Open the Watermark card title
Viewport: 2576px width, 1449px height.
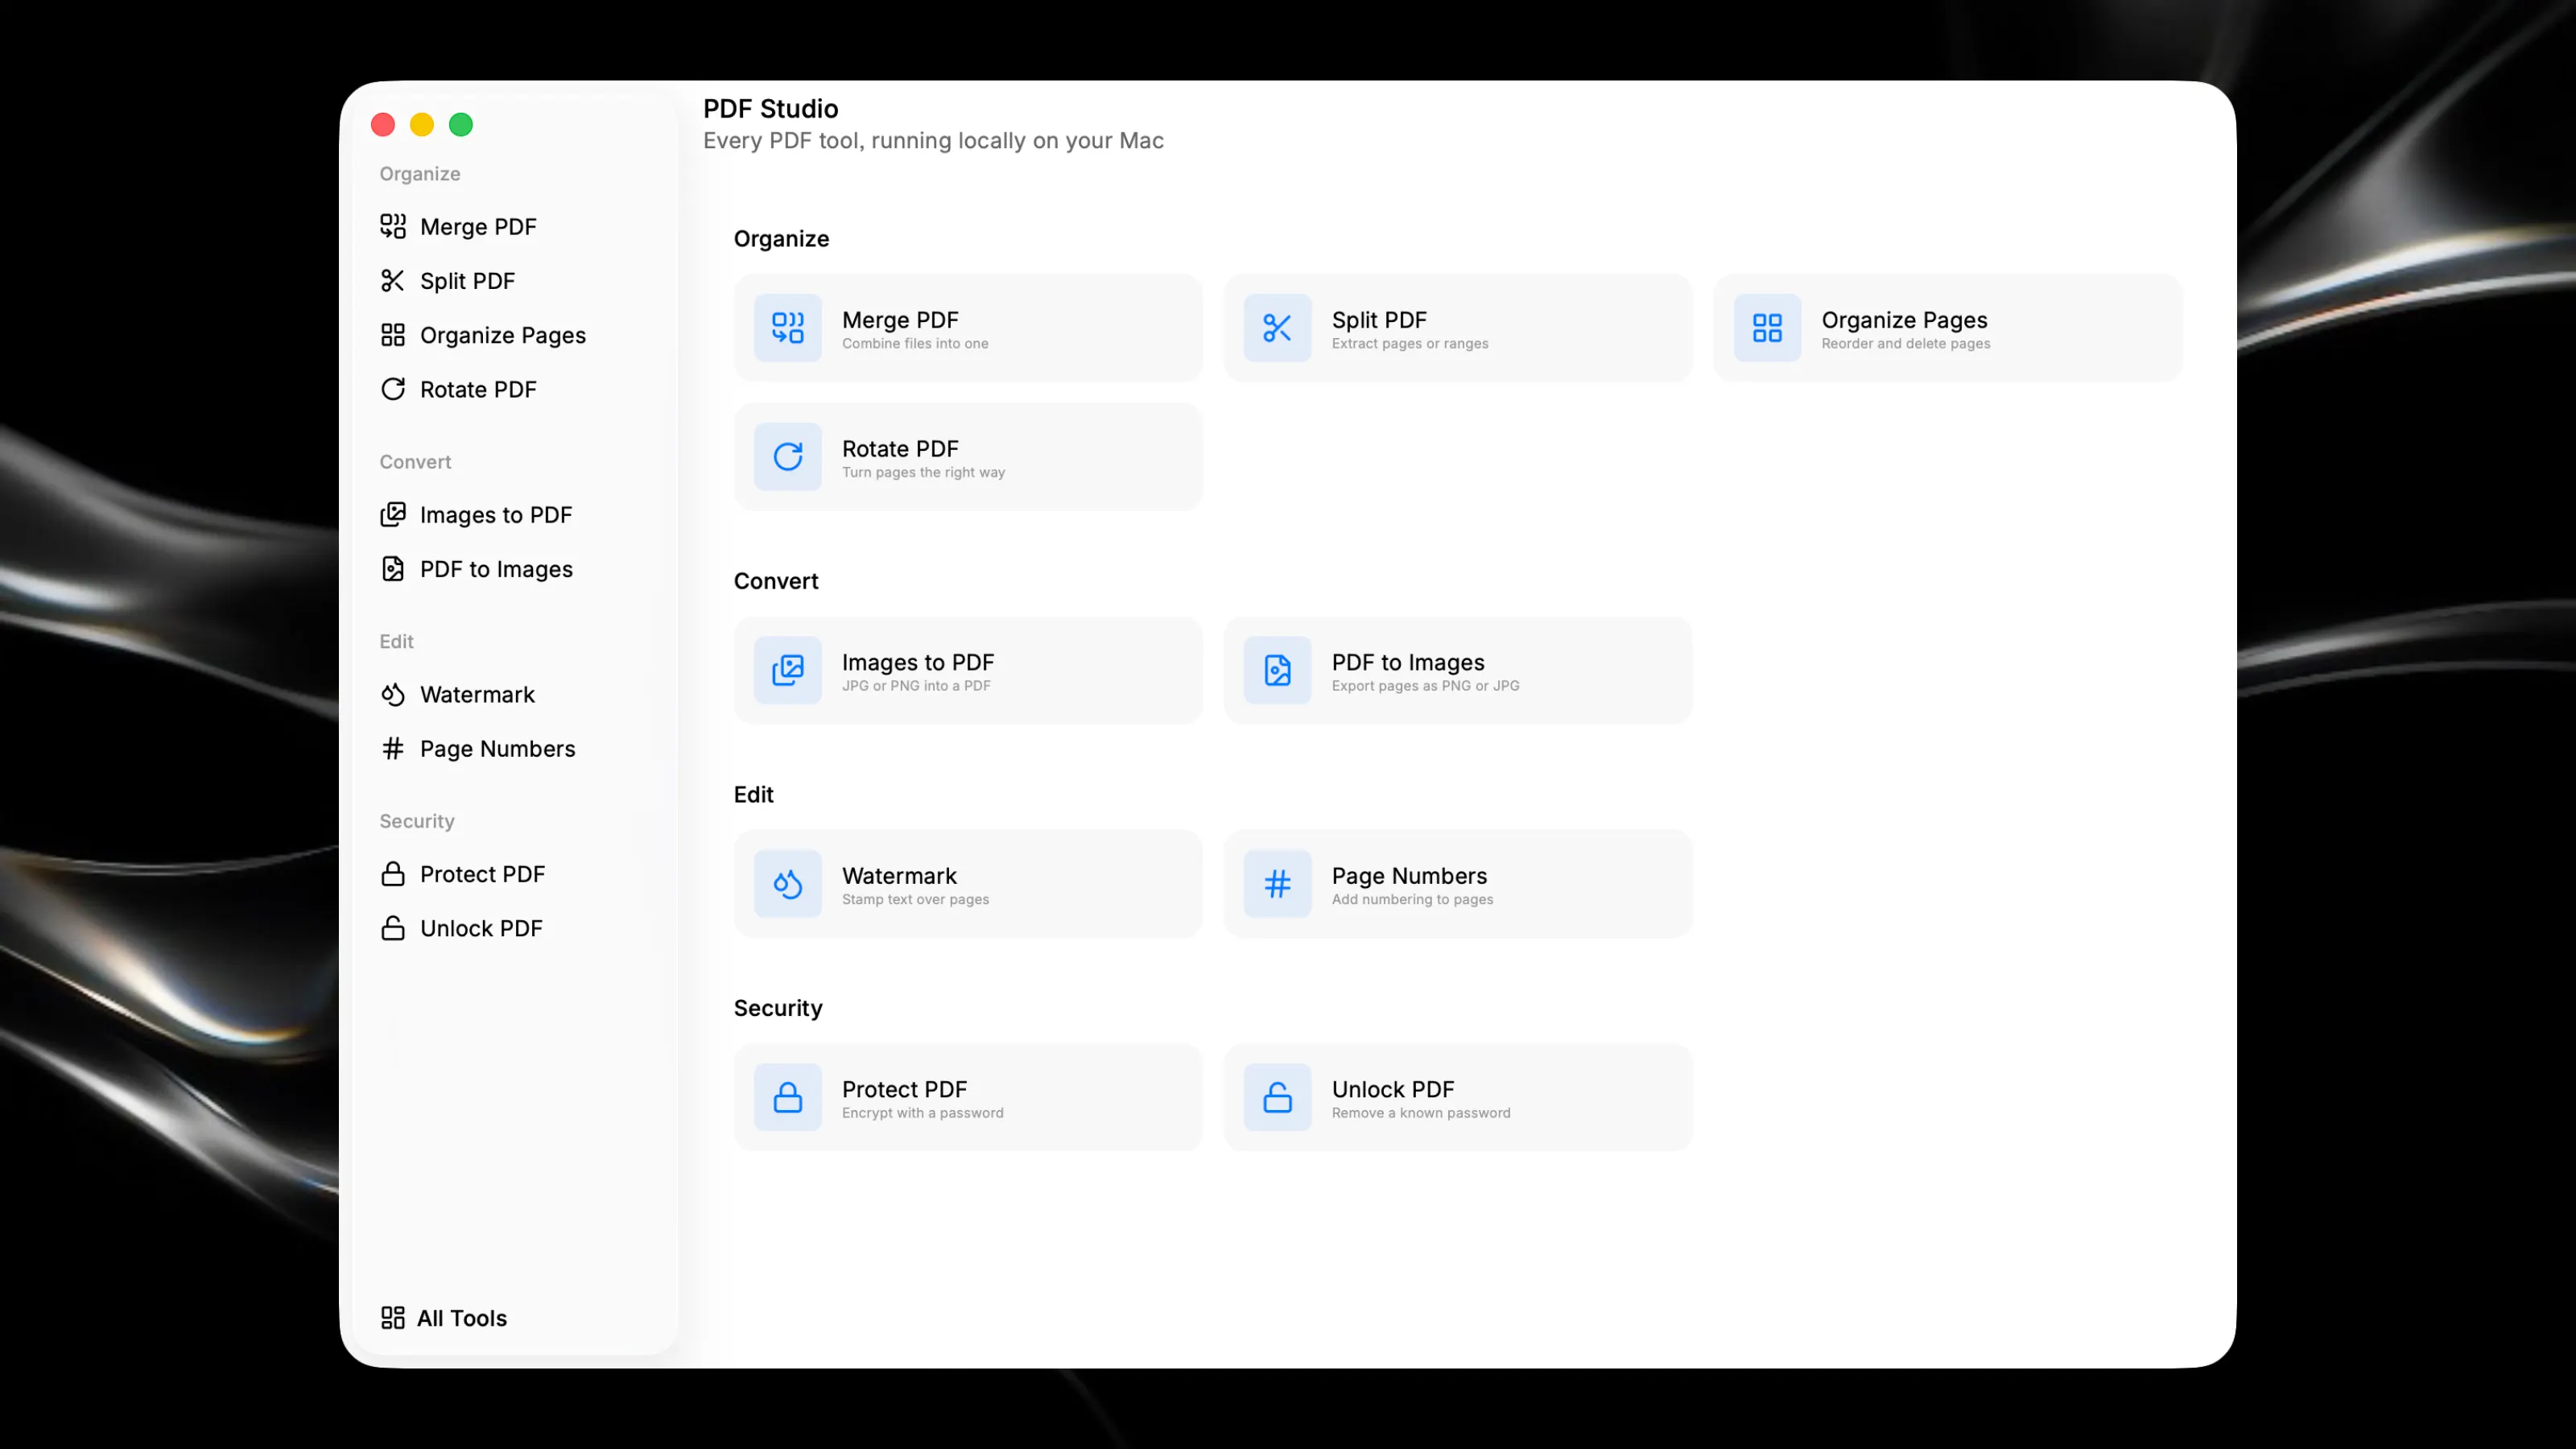(899, 875)
